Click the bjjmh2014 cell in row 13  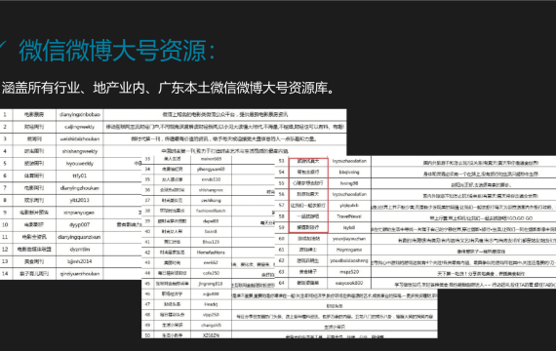[x=80, y=261]
